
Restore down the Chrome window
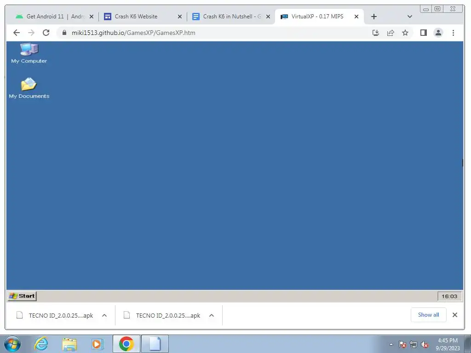click(x=437, y=9)
